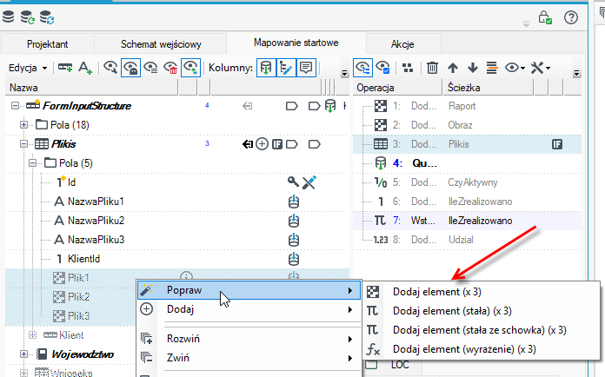
Task: Click the Nazwa column header
Action: 91,88
